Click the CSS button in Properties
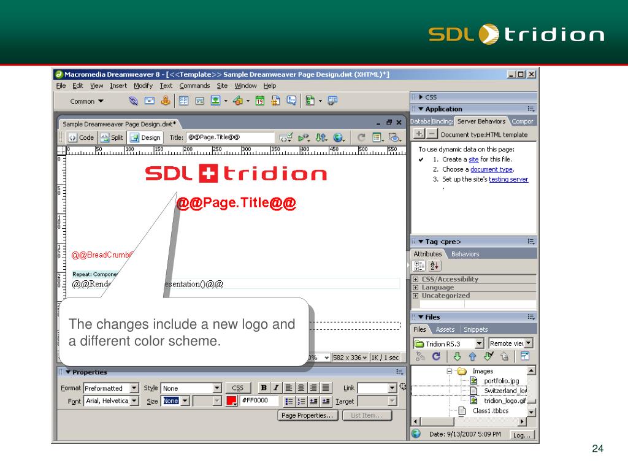Viewport: 628px width, 471px height. tap(238, 388)
